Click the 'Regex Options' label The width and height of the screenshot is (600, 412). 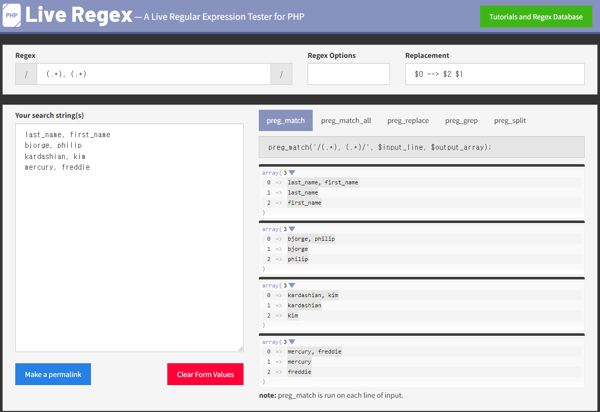click(x=332, y=55)
